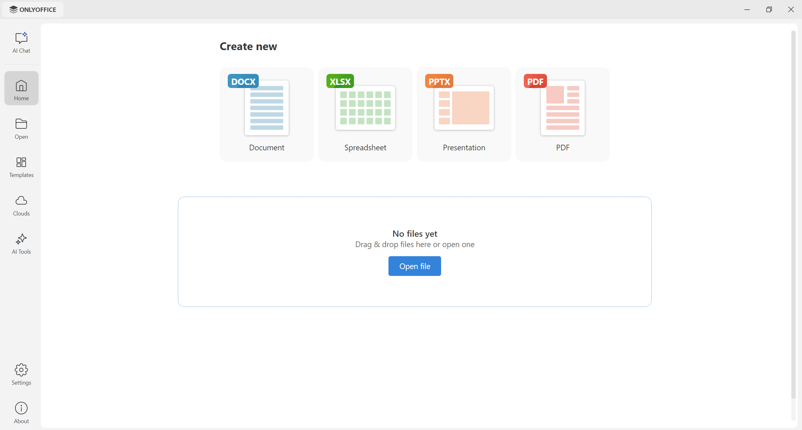
Task: Create a new PDF file
Action: (563, 114)
